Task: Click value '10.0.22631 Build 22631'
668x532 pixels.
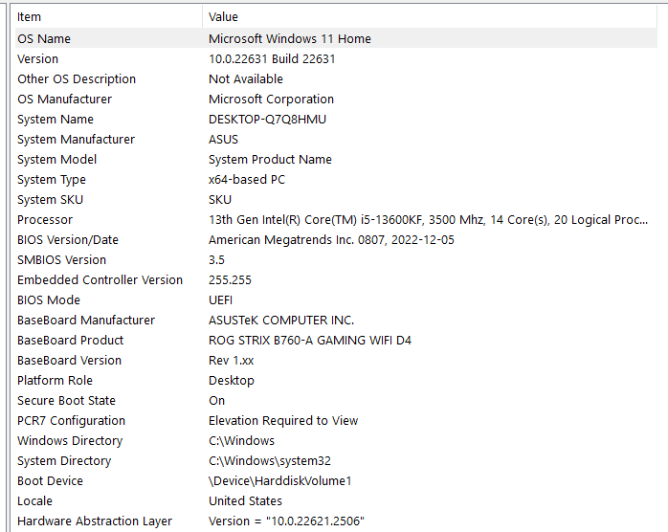Action: coord(272,58)
